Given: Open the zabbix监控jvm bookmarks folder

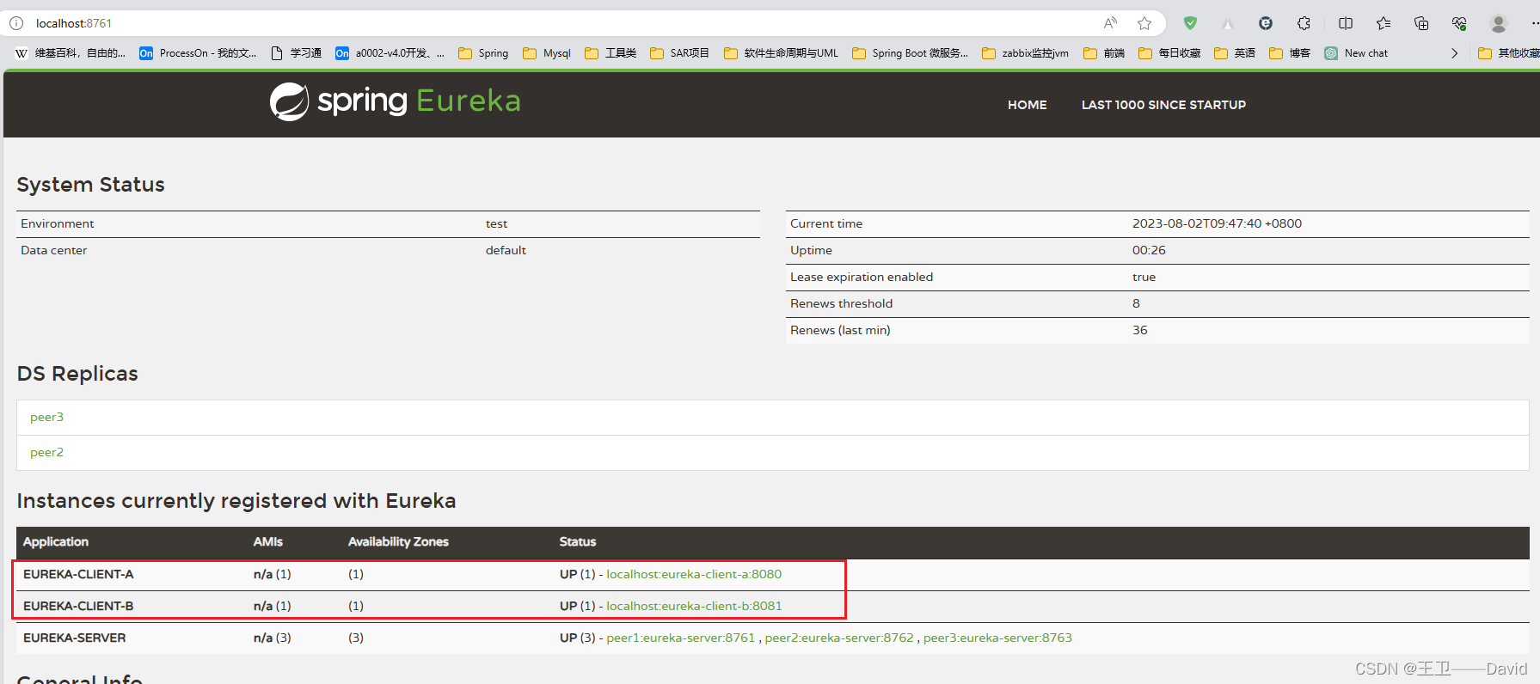Looking at the screenshot, I should point(1025,53).
